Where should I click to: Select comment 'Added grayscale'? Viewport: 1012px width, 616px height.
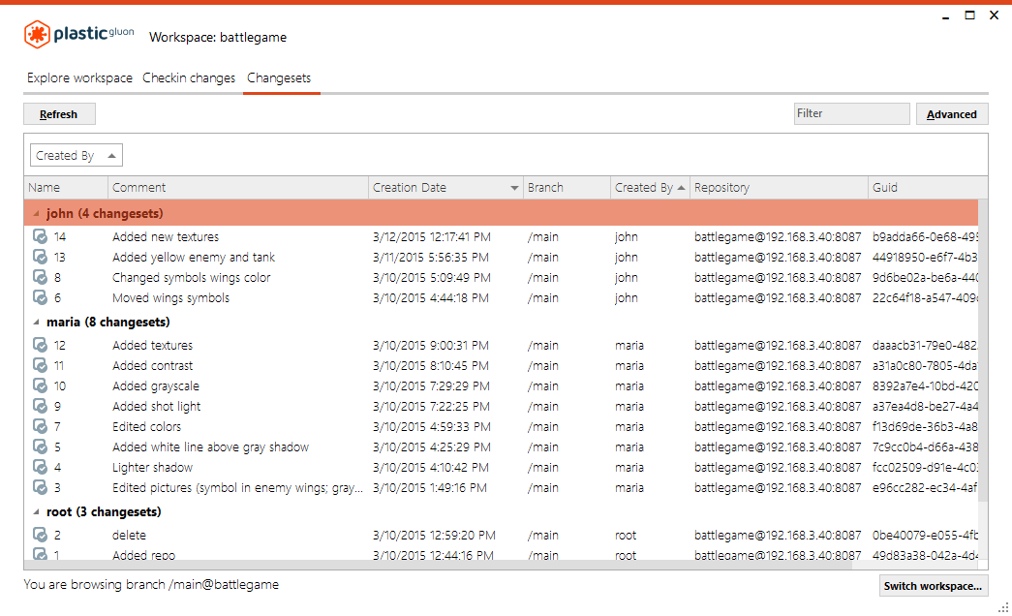(x=156, y=386)
